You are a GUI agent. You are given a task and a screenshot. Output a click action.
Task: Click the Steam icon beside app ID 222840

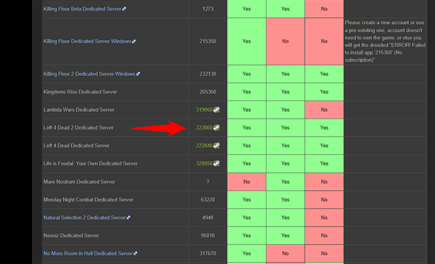coord(216,145)
